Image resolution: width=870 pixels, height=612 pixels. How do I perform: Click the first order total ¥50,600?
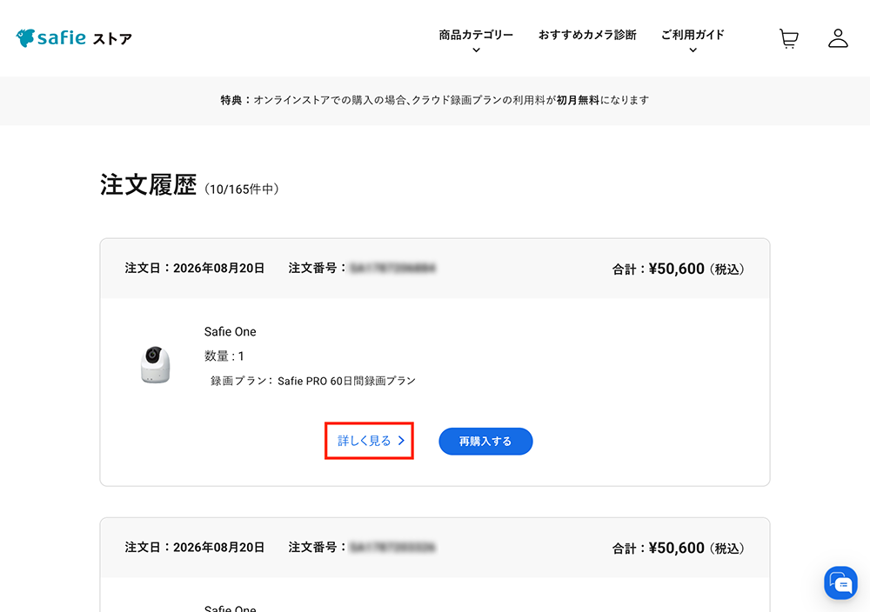[x=677, y=269]
